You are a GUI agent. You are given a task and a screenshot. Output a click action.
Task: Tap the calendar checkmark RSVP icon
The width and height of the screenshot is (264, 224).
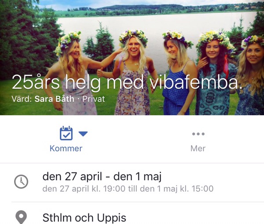[66, 133]
